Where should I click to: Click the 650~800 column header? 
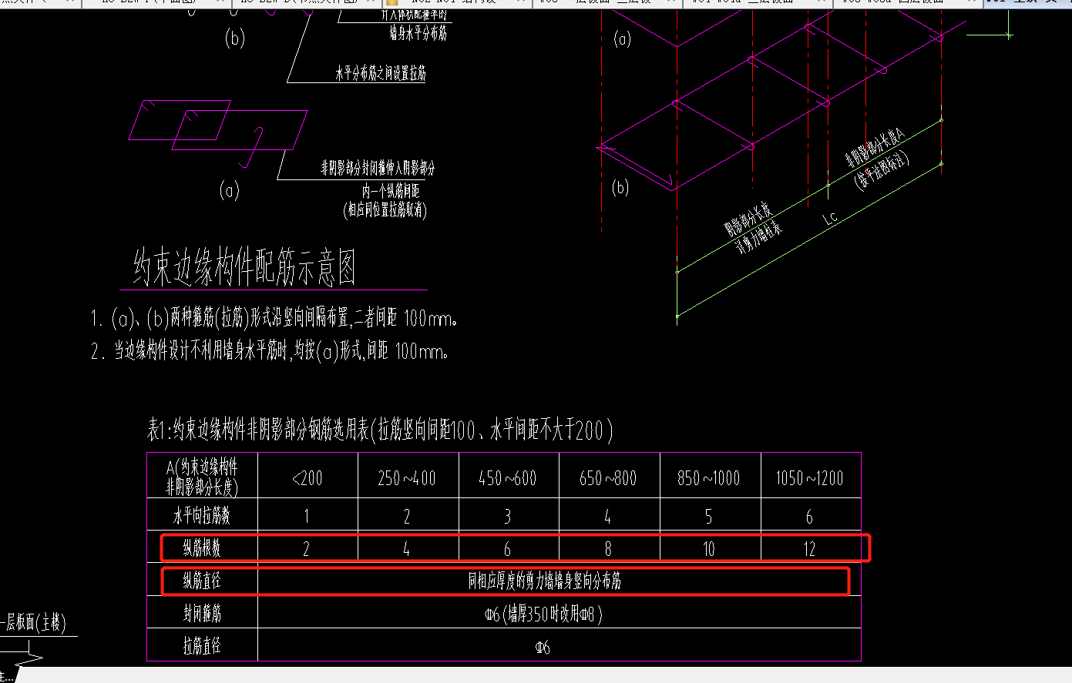608,478
